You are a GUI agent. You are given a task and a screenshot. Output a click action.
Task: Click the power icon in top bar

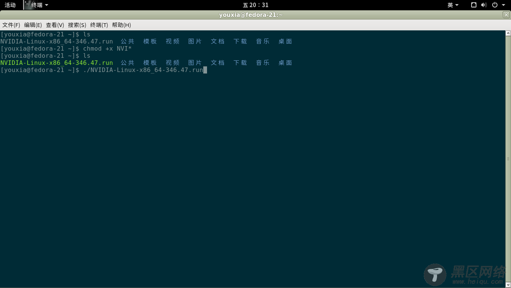point(495,5)
